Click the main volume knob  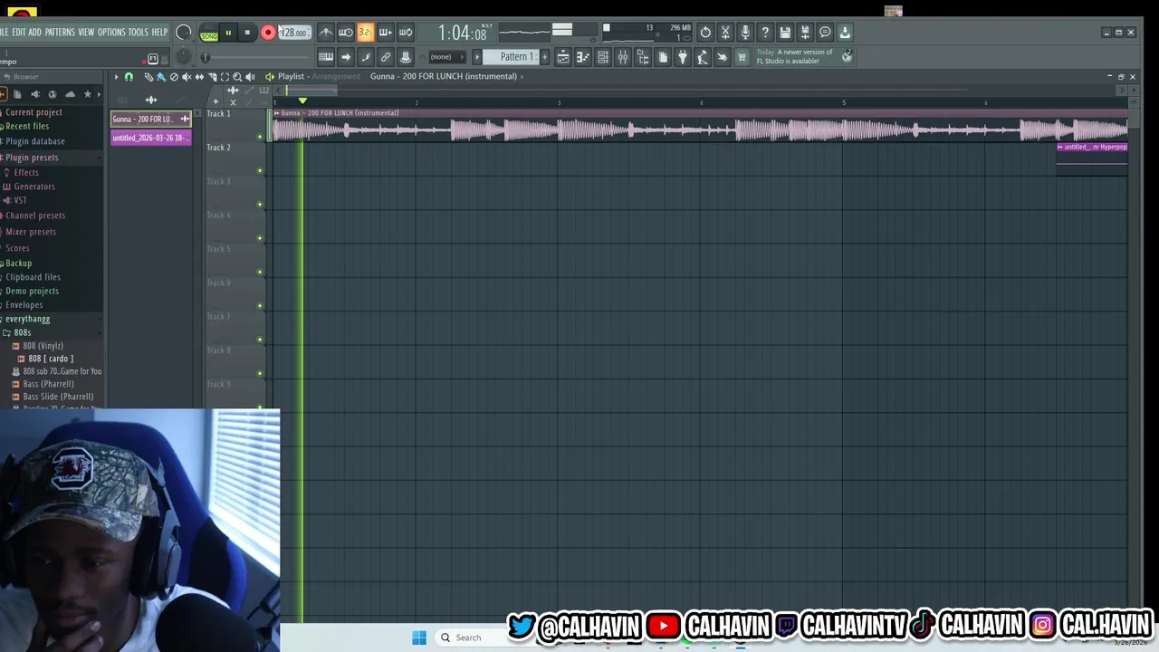click(184, 33)
